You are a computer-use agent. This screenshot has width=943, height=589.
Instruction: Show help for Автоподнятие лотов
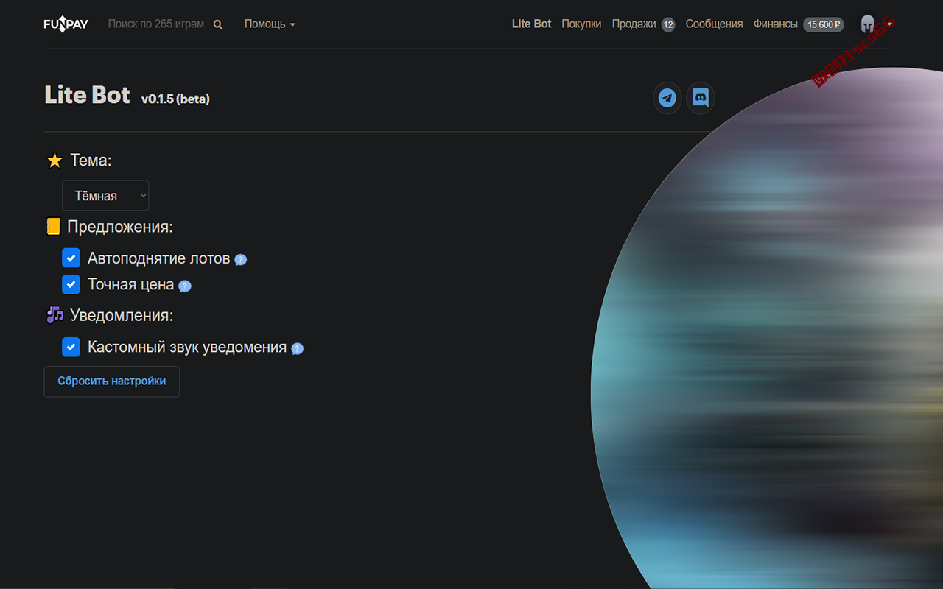[240, 259]
